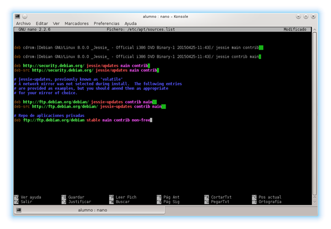Click the cdrom line ending 'jessie main contrib'
The height and width of the screenshot is (229, 331).
138,47
